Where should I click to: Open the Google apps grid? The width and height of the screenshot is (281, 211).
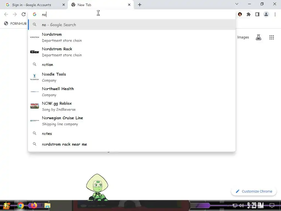[271, 37]
